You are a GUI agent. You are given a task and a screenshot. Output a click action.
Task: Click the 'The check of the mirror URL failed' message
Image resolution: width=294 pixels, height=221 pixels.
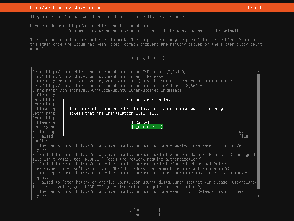coord(146,111)
